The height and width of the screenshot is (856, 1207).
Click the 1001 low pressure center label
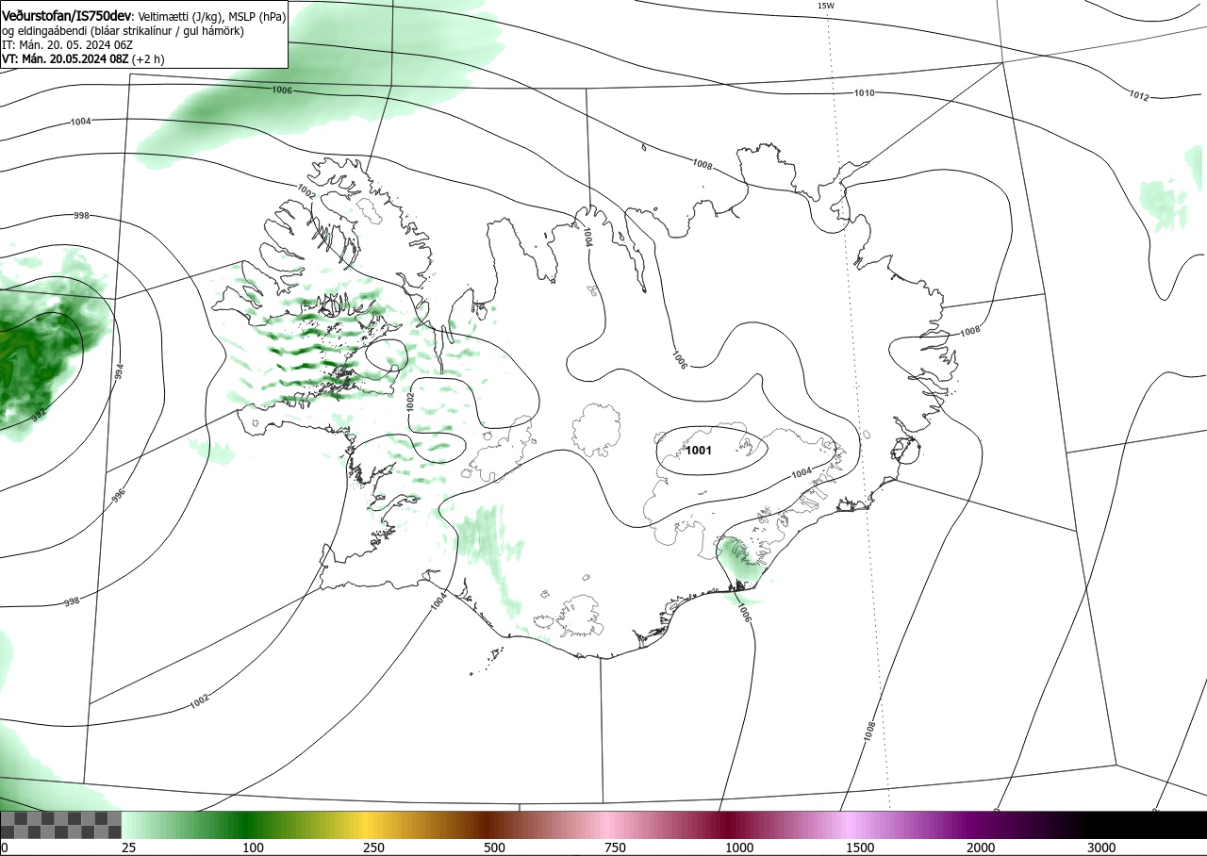click(x=698, y=451)
